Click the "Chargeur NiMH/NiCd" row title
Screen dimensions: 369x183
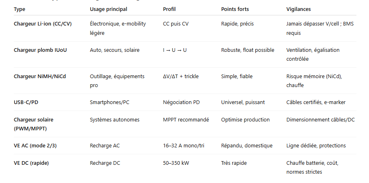pyautogui.click(x=40, y=76)
